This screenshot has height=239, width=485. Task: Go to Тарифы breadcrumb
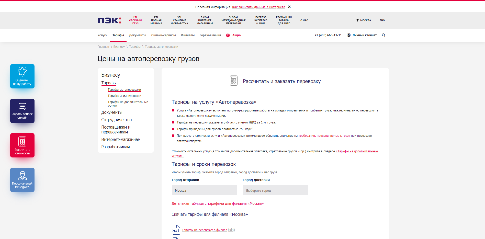click(x=135, y=47)
